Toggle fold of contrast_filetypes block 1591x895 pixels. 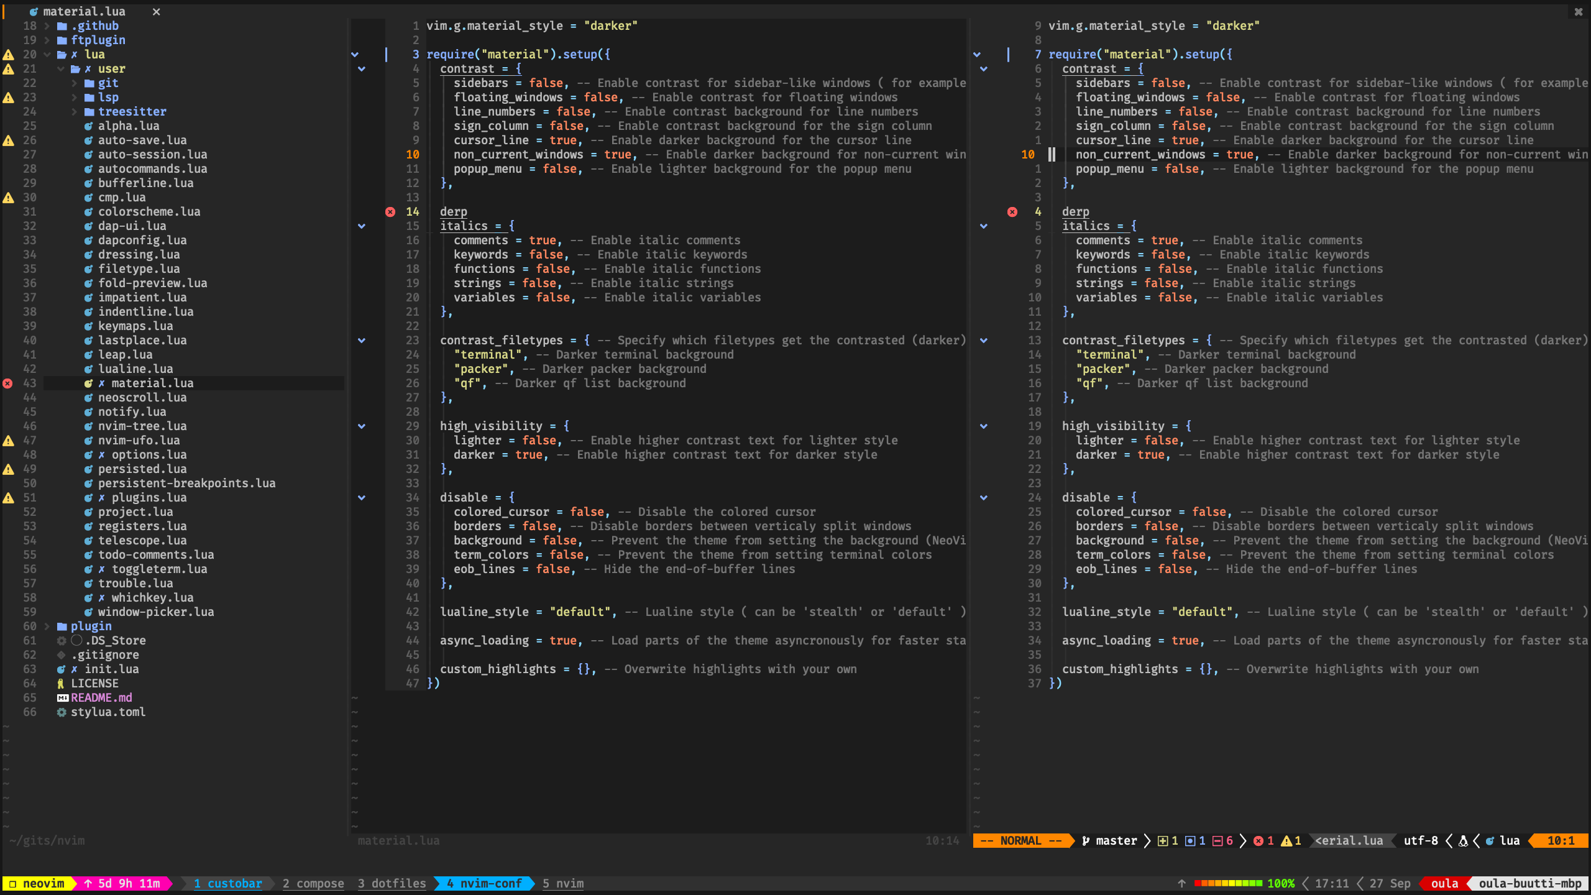pos(362,341)
